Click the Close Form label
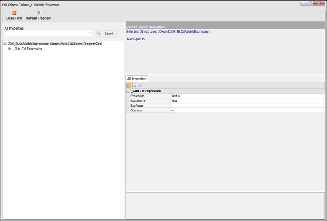The width and height of the screenshot is (327, 221). tap(14, 18)
